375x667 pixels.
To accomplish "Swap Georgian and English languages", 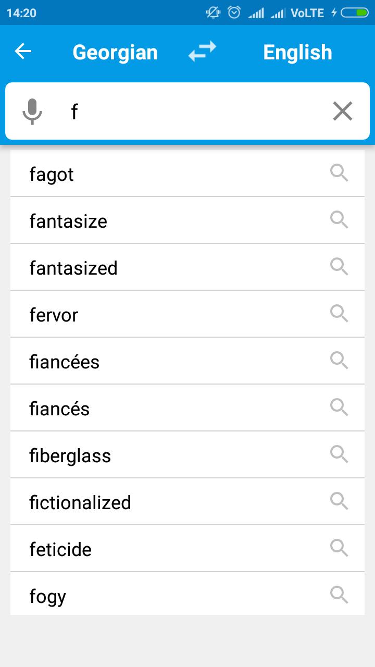I will (202, 52).
